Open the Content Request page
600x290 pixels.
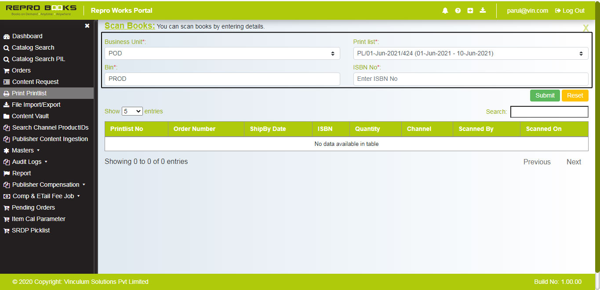[x=37, y=82]
